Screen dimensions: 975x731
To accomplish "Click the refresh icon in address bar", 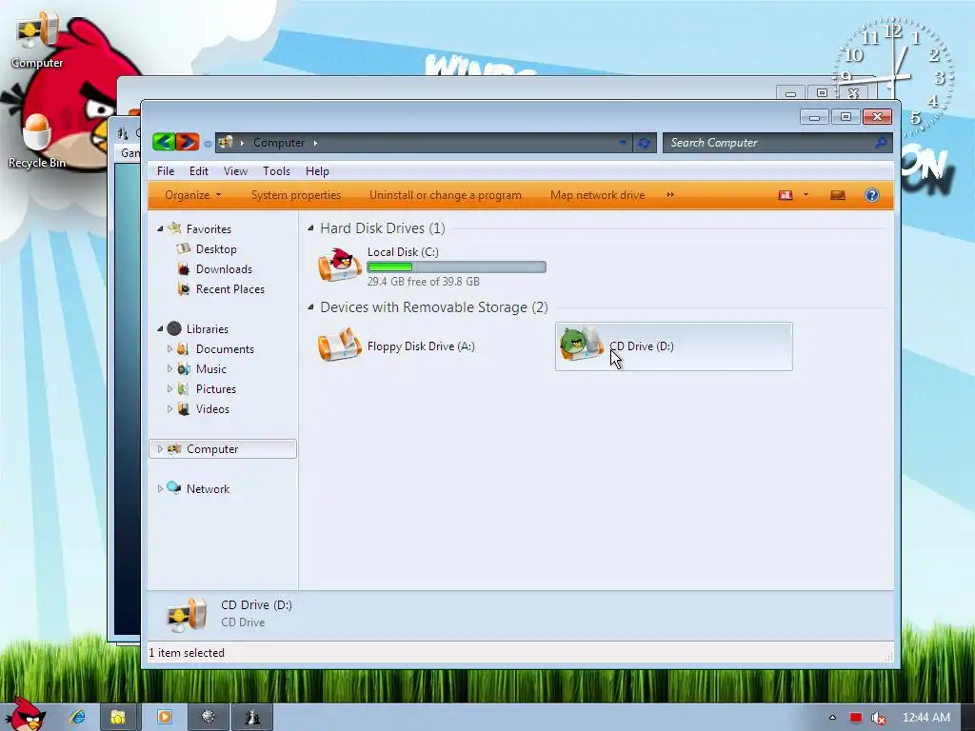I will 644,143.
